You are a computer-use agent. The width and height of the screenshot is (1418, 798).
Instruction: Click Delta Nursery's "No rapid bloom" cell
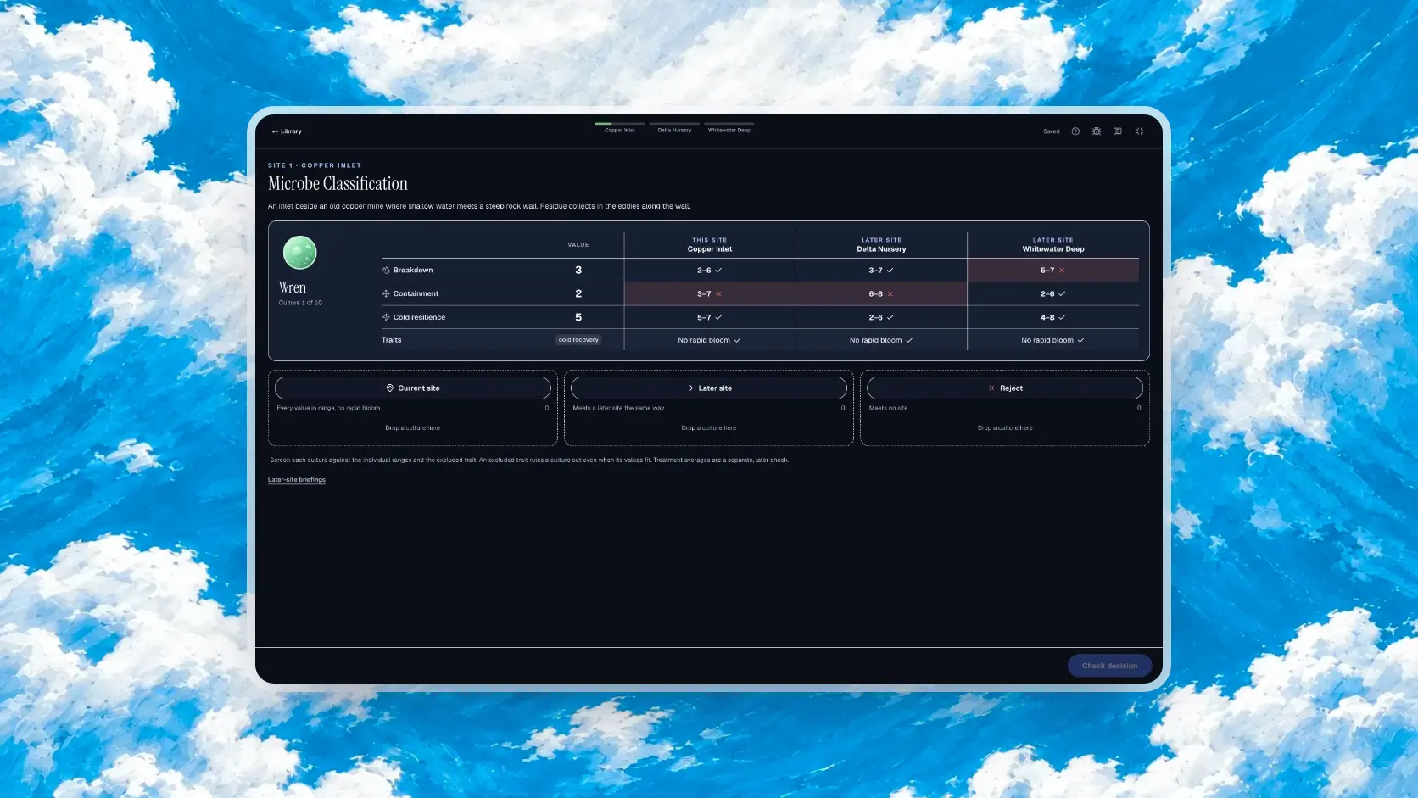point(881,340)
